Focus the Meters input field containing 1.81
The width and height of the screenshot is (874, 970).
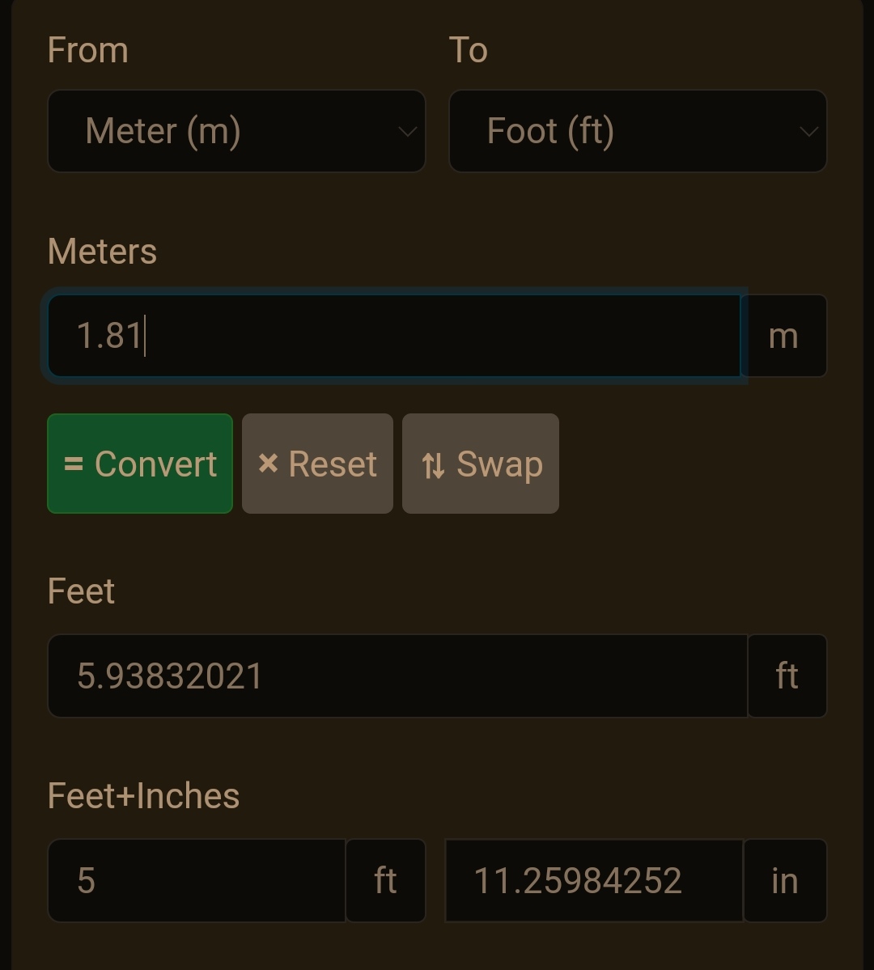[393, 336]
